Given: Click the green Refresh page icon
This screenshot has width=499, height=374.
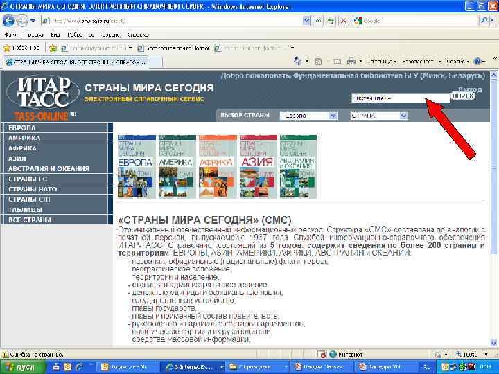Looking at the screenshot, I should coord(331,21).
